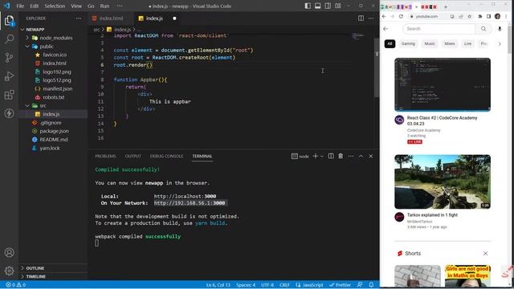Toggle the primary sidebar layout icon

tap(308, 6)
